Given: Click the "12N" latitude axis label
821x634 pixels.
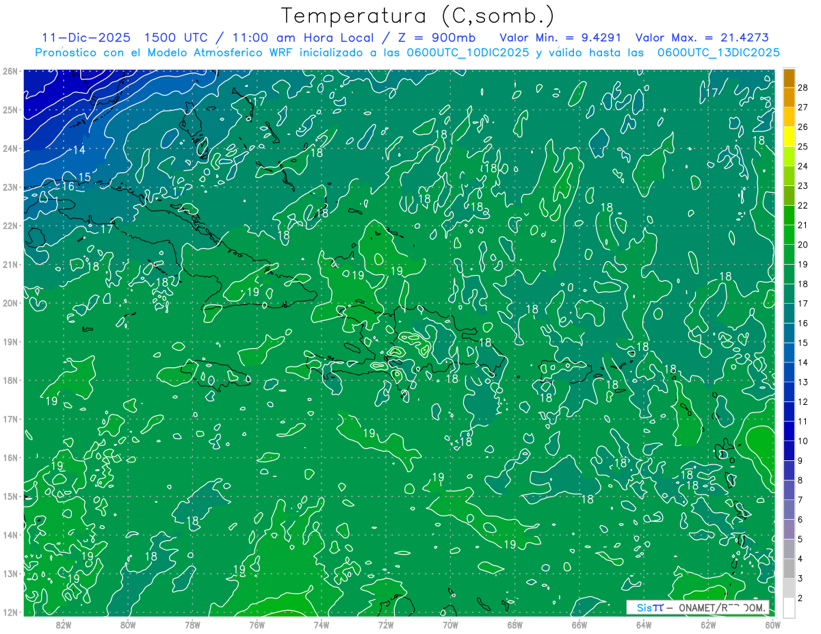Looking at the screenshot, I should pyautogui.click(x=10, y=612).
